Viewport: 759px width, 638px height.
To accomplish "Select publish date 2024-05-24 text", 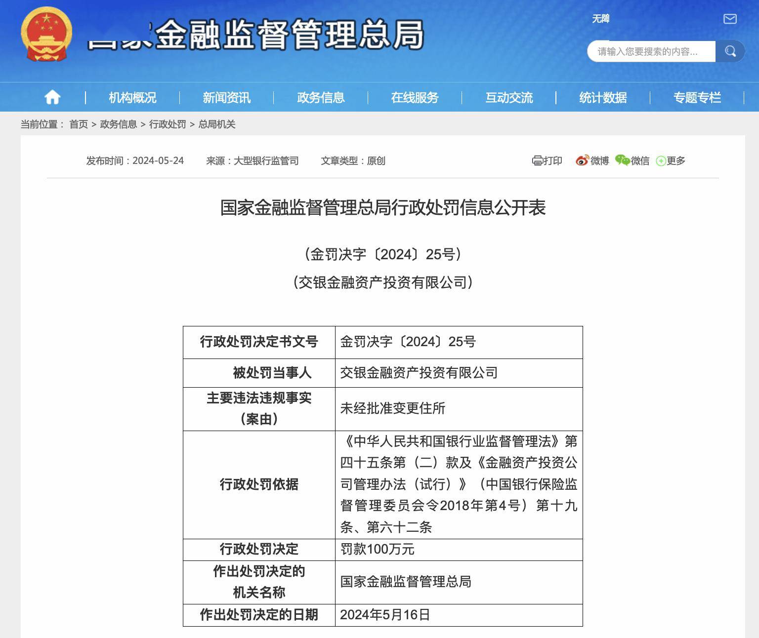I will click(x=158, y=160).
